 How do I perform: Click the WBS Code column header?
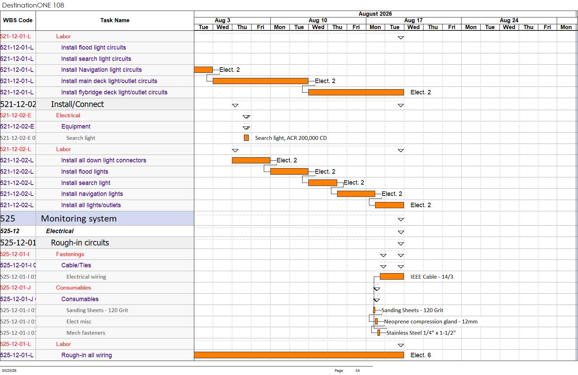[x=18, y=21]
